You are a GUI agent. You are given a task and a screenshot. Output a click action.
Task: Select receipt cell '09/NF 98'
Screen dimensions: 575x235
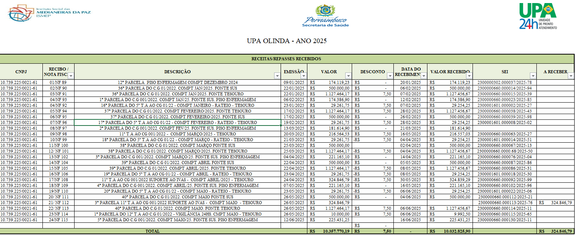point(58,134)
